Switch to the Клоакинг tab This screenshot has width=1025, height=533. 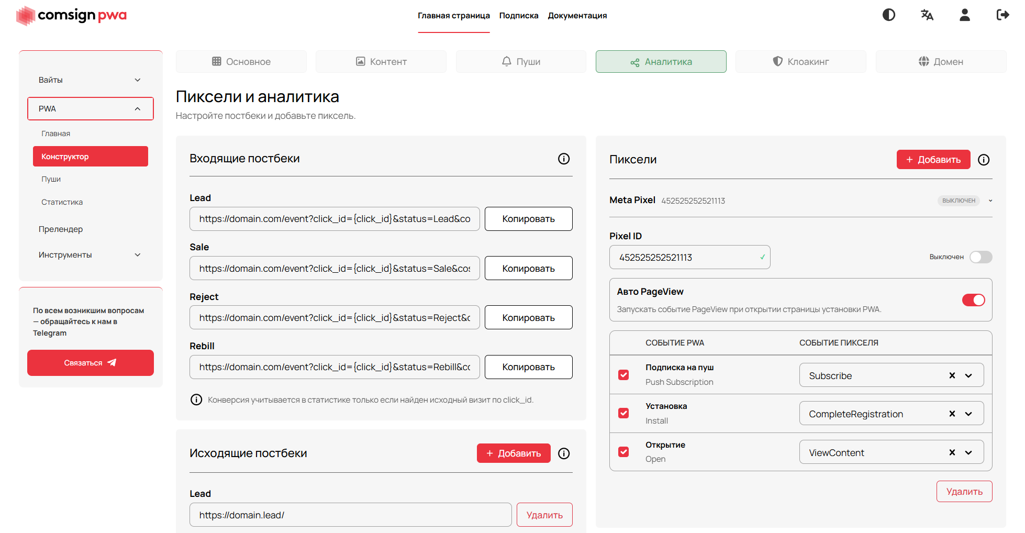click(x=801, y=61)
